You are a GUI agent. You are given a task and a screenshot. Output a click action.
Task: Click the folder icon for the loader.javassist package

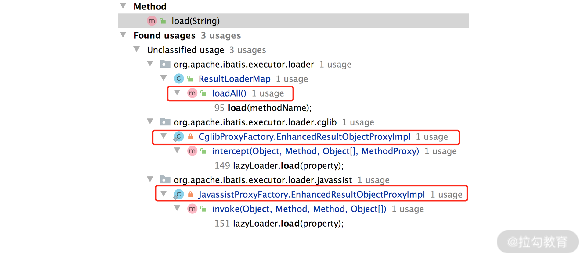165,180
